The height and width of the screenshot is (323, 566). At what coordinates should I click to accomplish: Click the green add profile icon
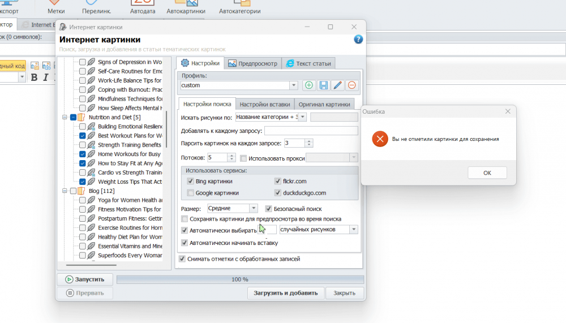(309, 85)
